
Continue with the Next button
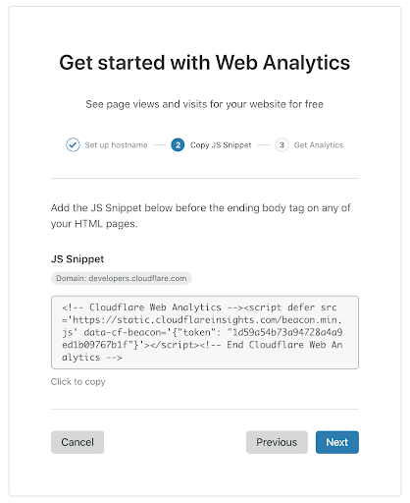tap(337, 442)
